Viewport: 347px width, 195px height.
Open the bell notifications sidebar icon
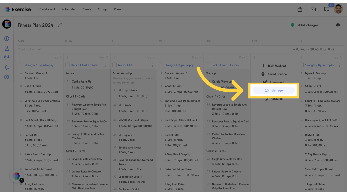[x=7, y=68]
